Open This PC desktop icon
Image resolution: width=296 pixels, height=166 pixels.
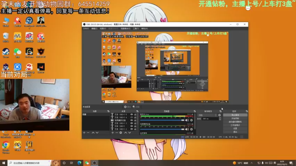(6, 22)
